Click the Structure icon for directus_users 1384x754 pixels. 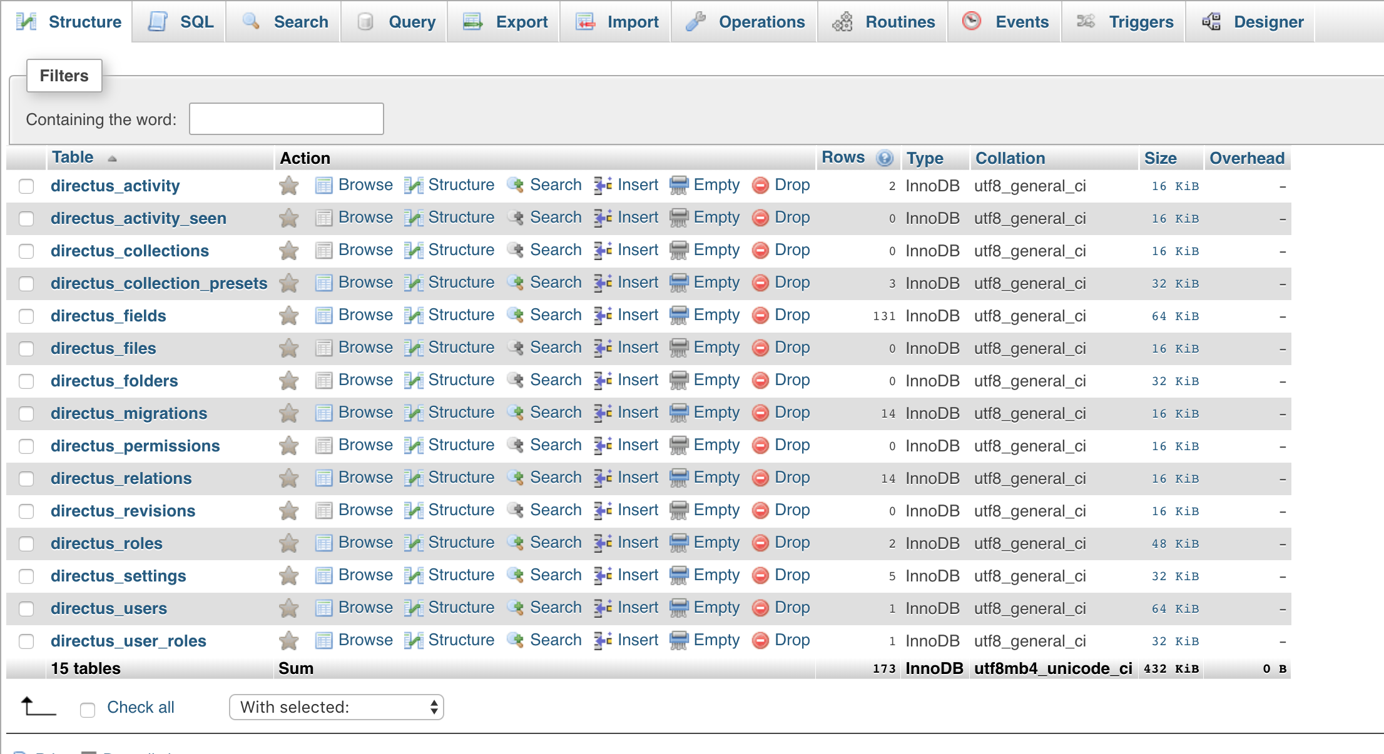[x=414, y=608]
